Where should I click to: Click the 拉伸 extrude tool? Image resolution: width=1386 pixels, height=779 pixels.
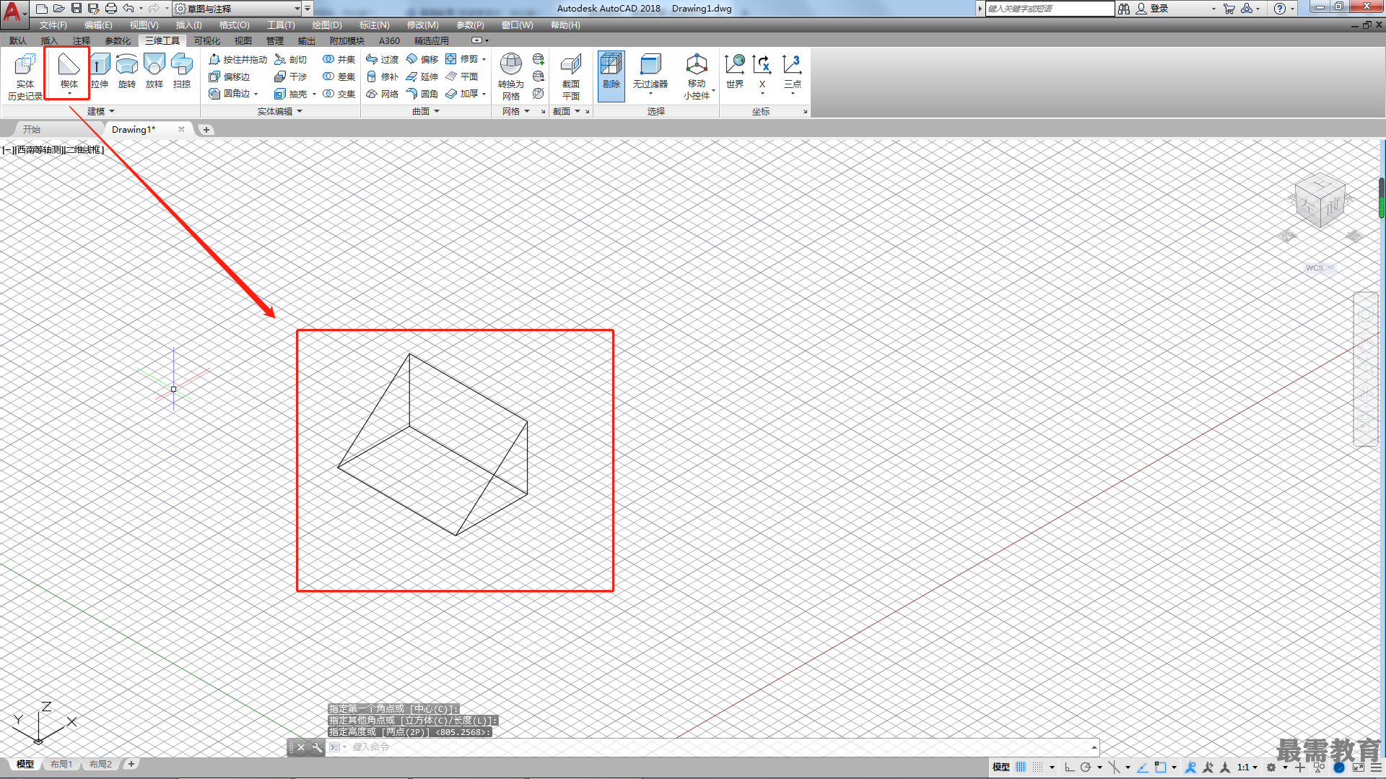(100, 71)
